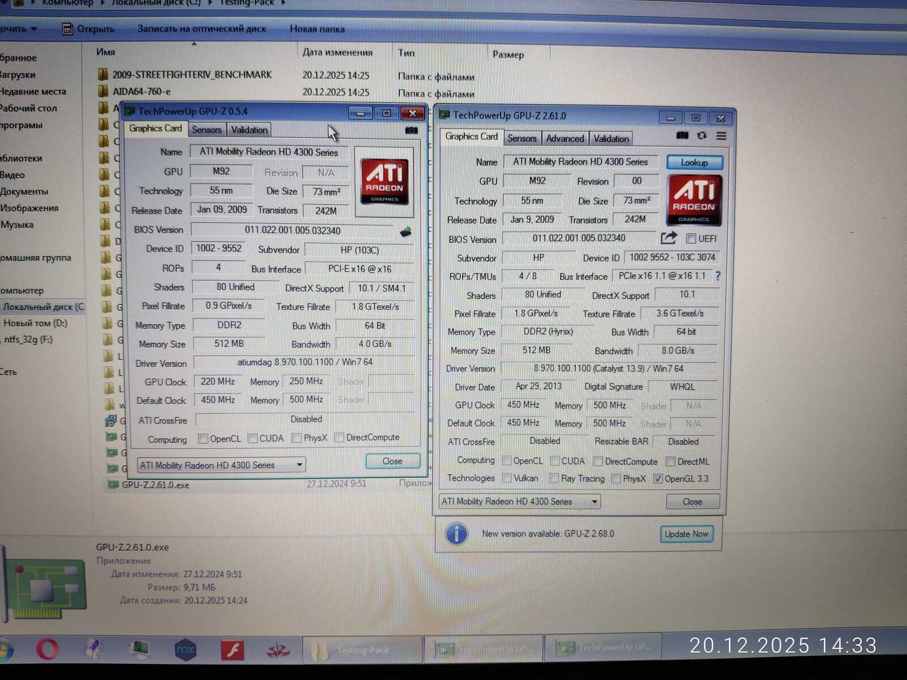Switch to the Sensors tab in GPU-Z 2.61.0

522,138
